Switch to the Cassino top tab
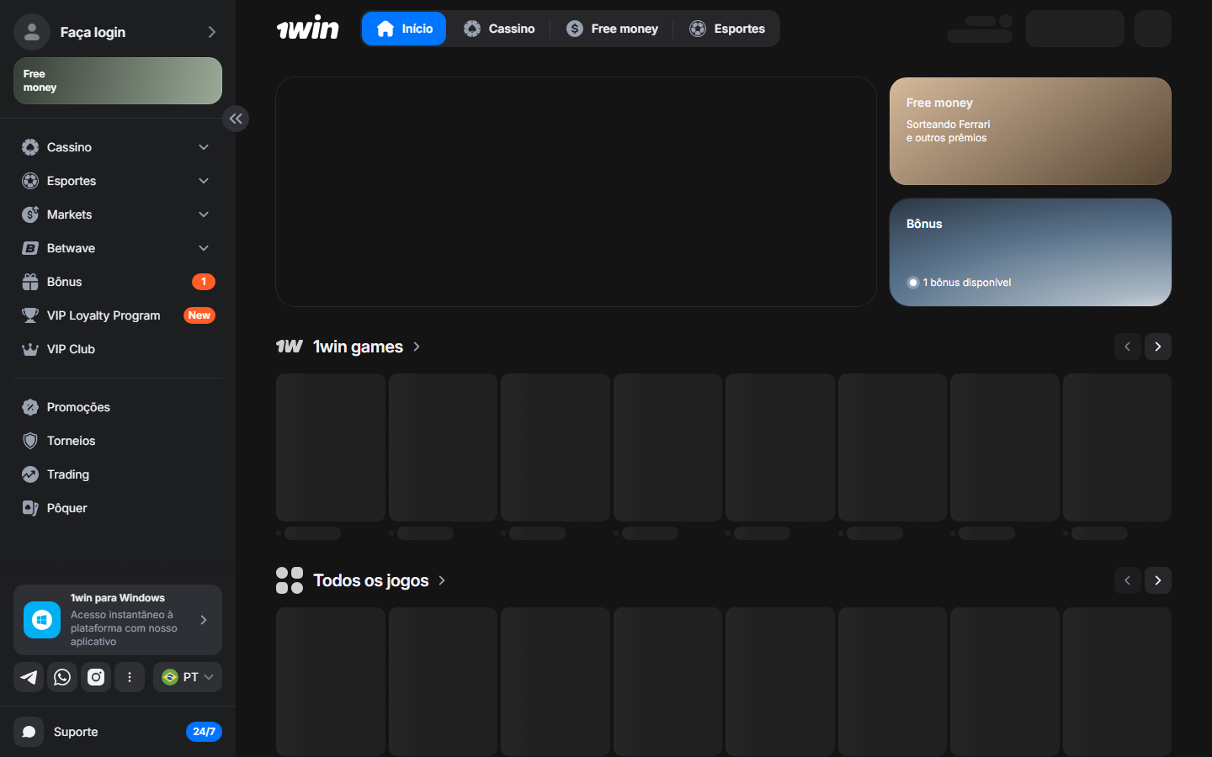This screenshot has height=757, width=1212. tap(499, 29)
